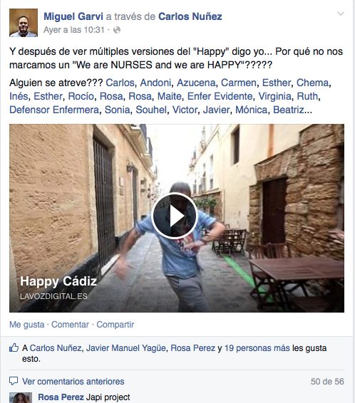The height and width of the screenshot is (403, 355).
Task: Open Javier Manuel Yagüe's profile
Action: tap(126, 348)
